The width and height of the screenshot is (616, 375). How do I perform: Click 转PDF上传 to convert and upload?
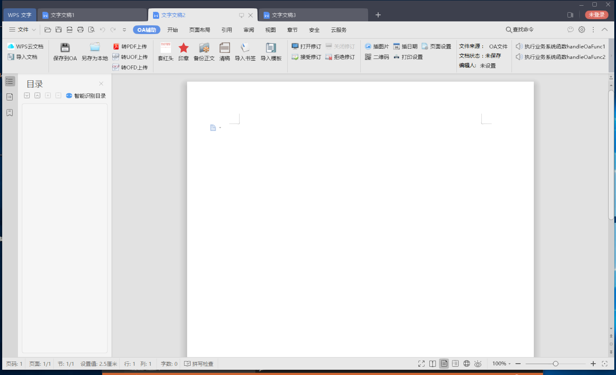130,46
